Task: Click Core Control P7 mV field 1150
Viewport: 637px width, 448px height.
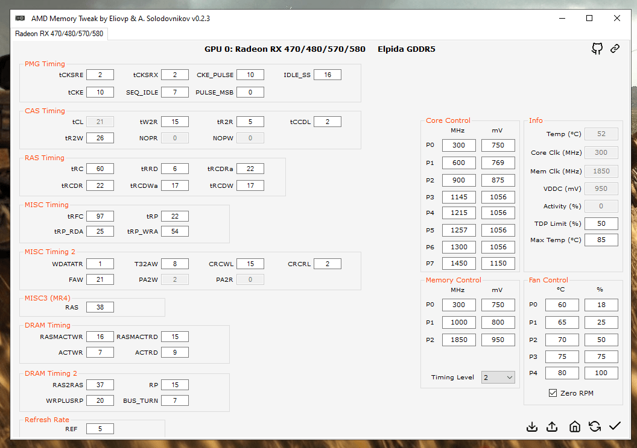Action: tap(498, 263)
